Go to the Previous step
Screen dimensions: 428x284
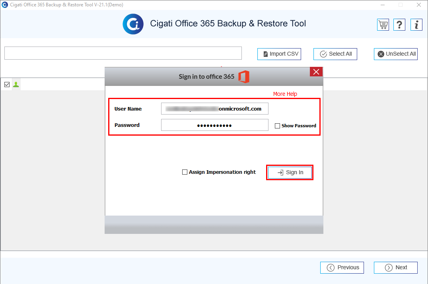pyautogui.click(x=342, y=268)
